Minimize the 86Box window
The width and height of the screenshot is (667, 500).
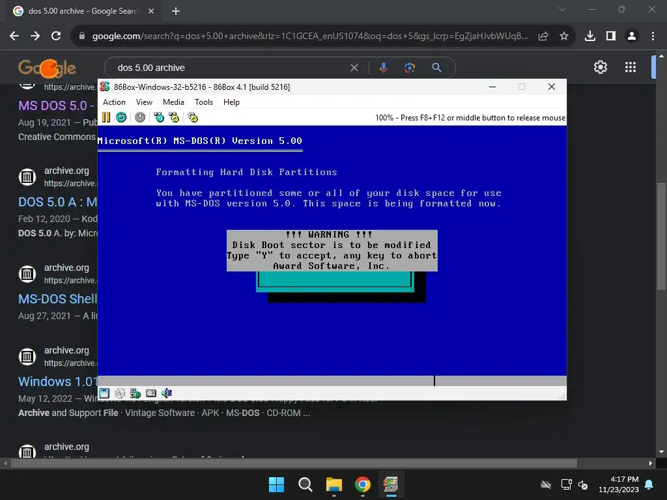click(492, 87)
